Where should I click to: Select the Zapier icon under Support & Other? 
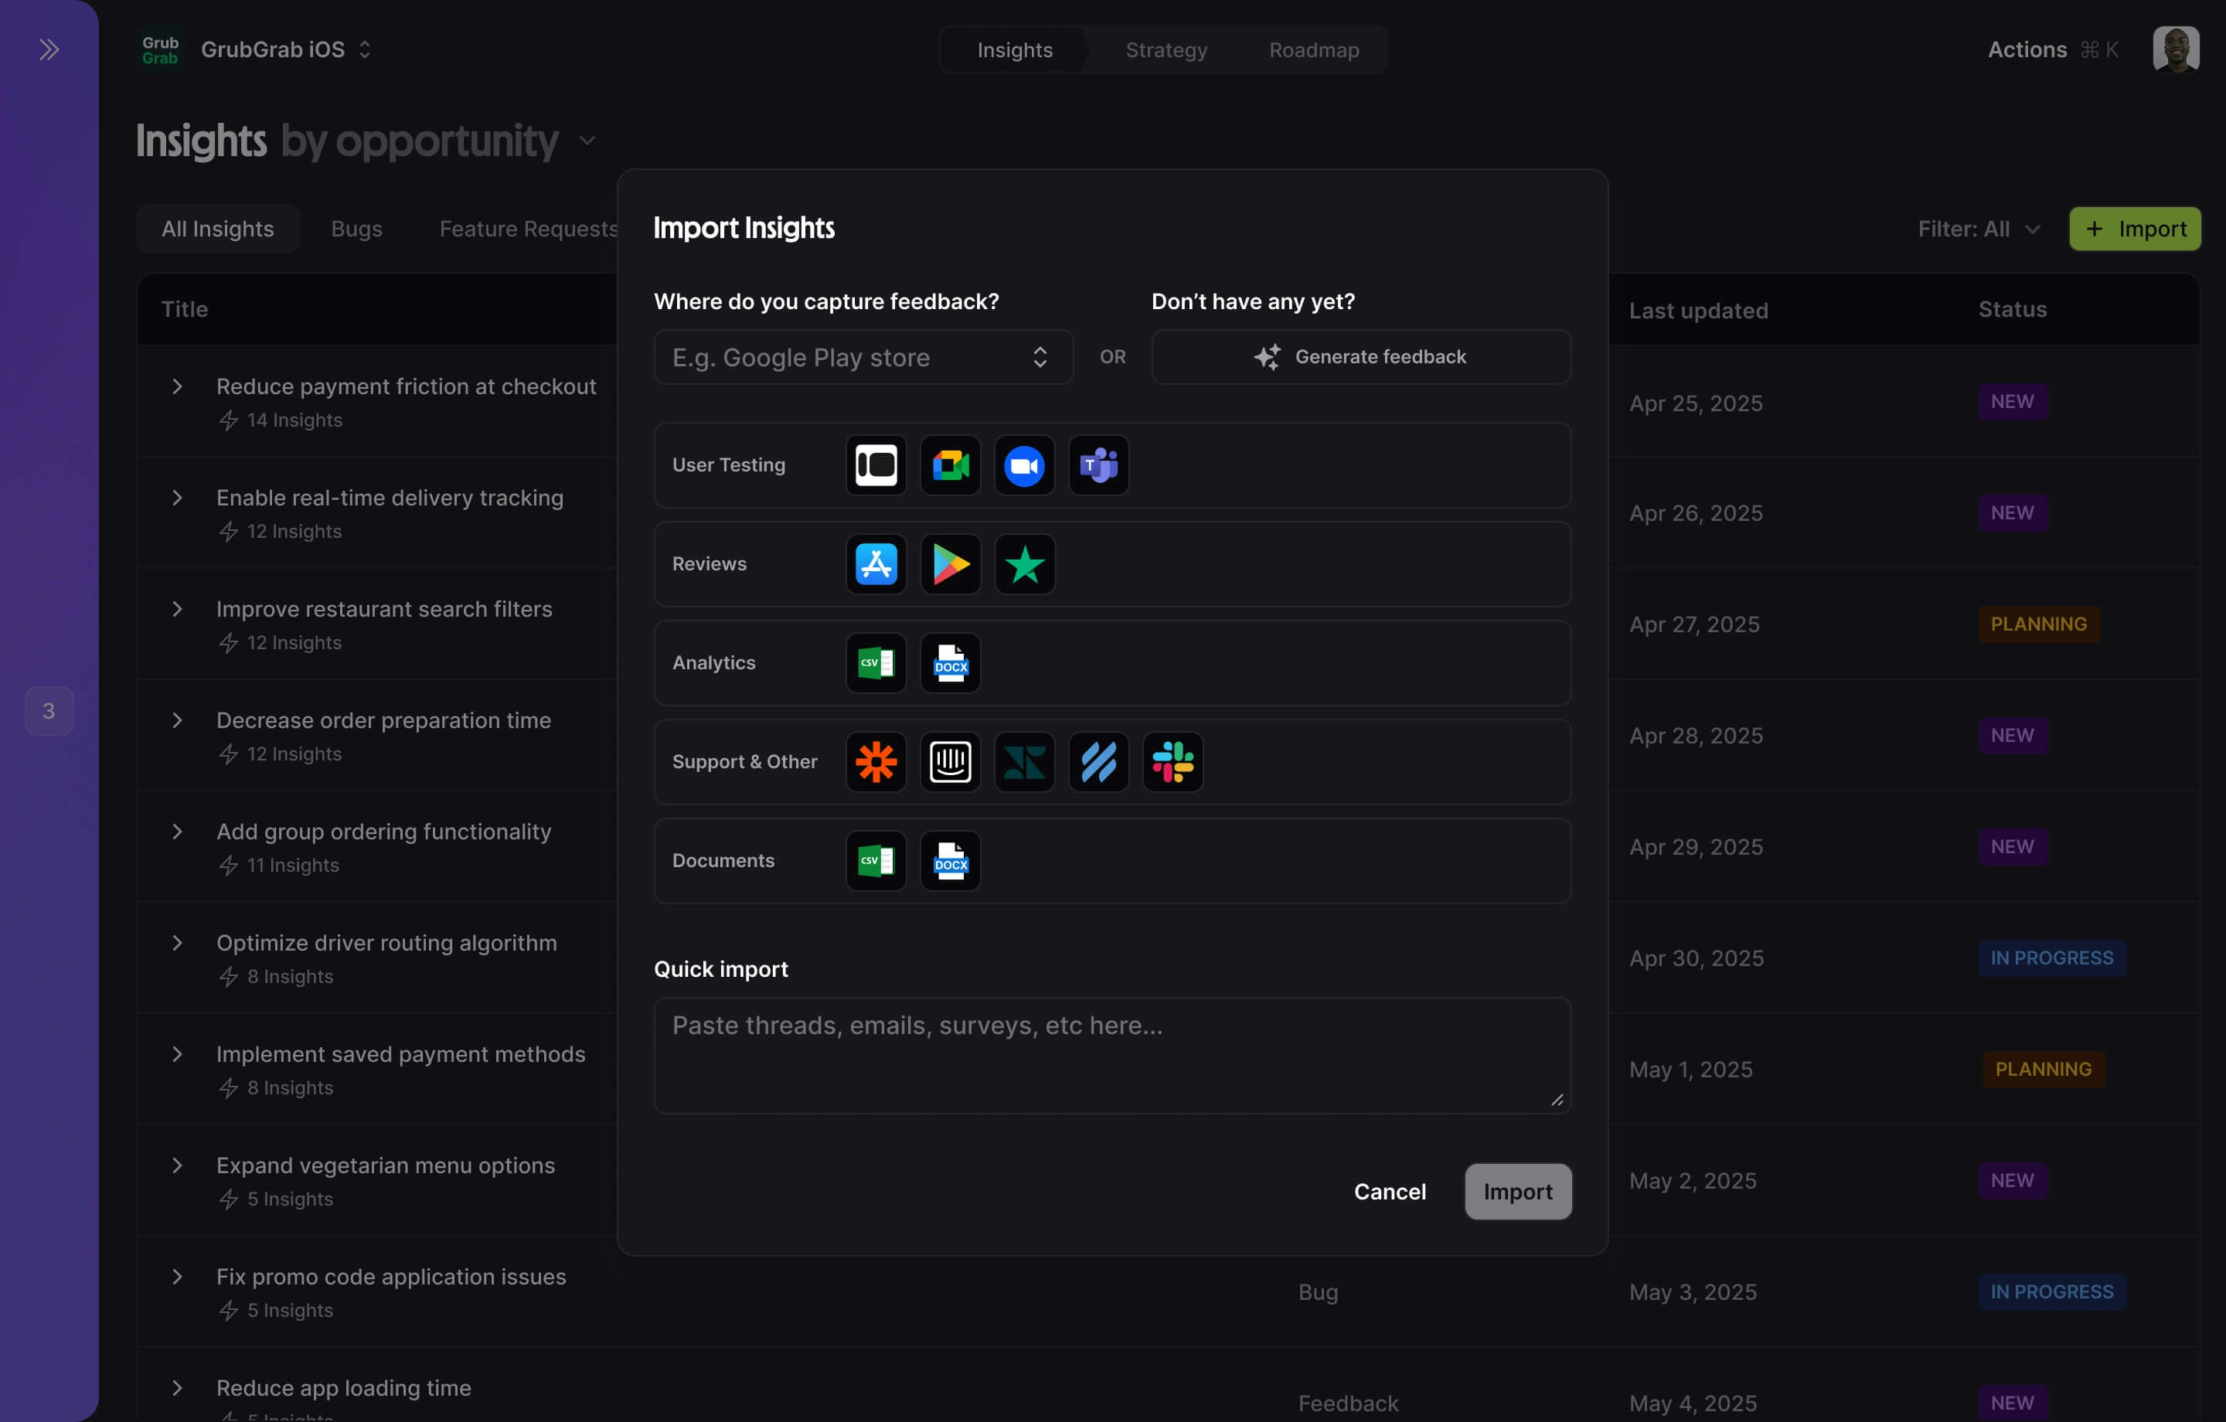tap(876, 762)
